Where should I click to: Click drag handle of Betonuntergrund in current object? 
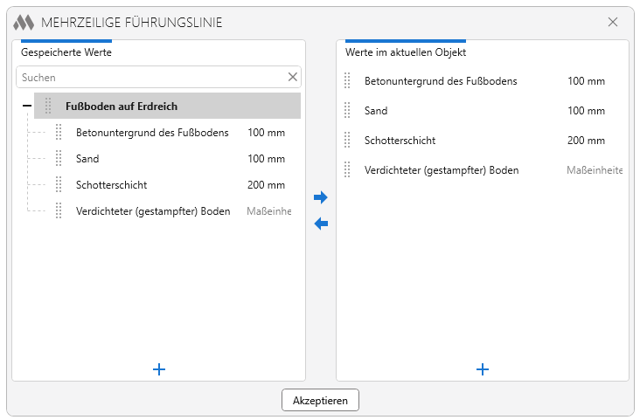347,80
